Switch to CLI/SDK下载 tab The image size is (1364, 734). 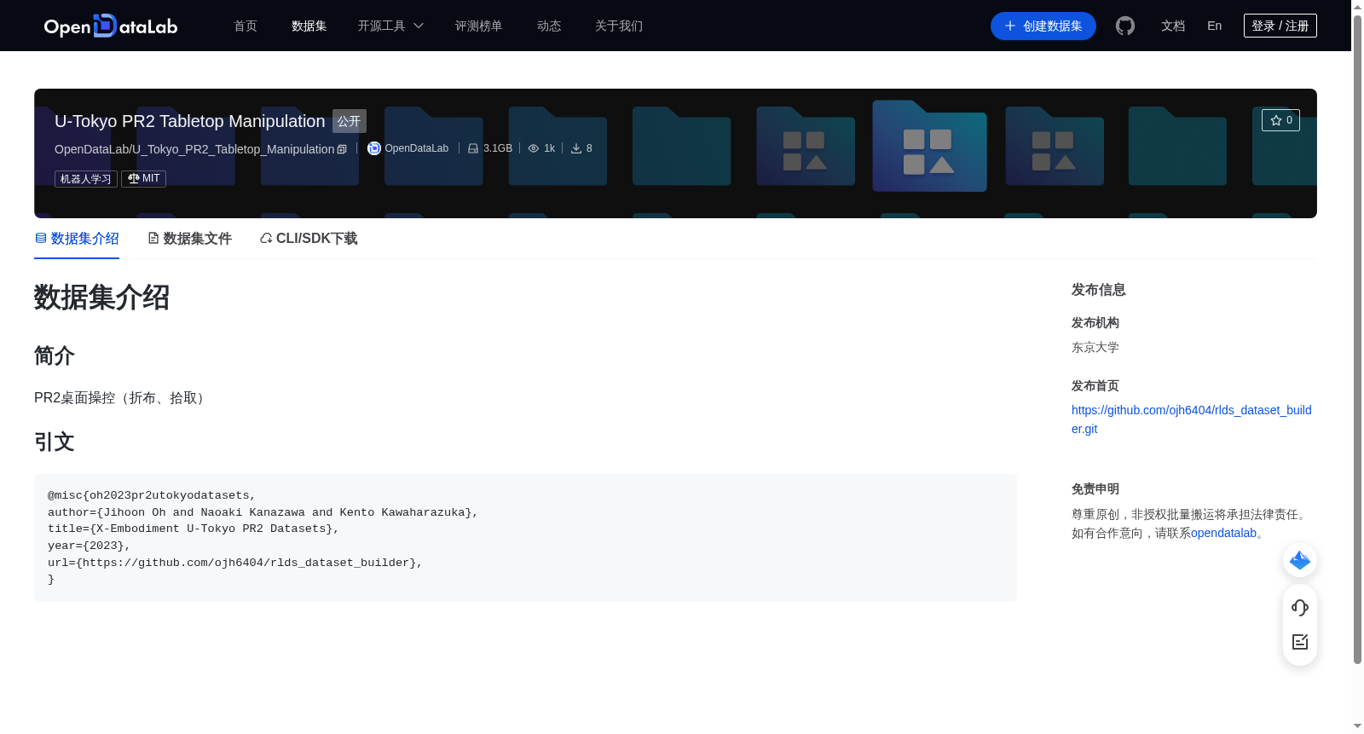(x=309, y=239)
